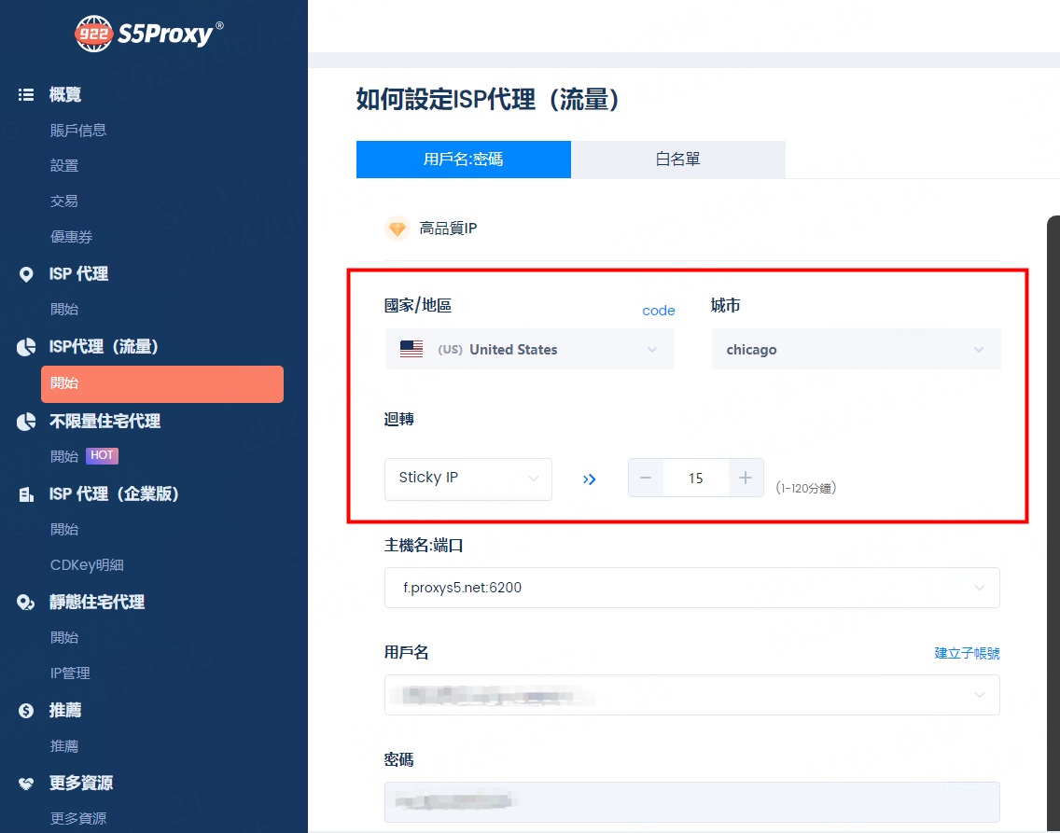Expand the chicago city dropdown
Viewport: 1060px width, 833px height.
pyautogui.click(x=856, y=349)
